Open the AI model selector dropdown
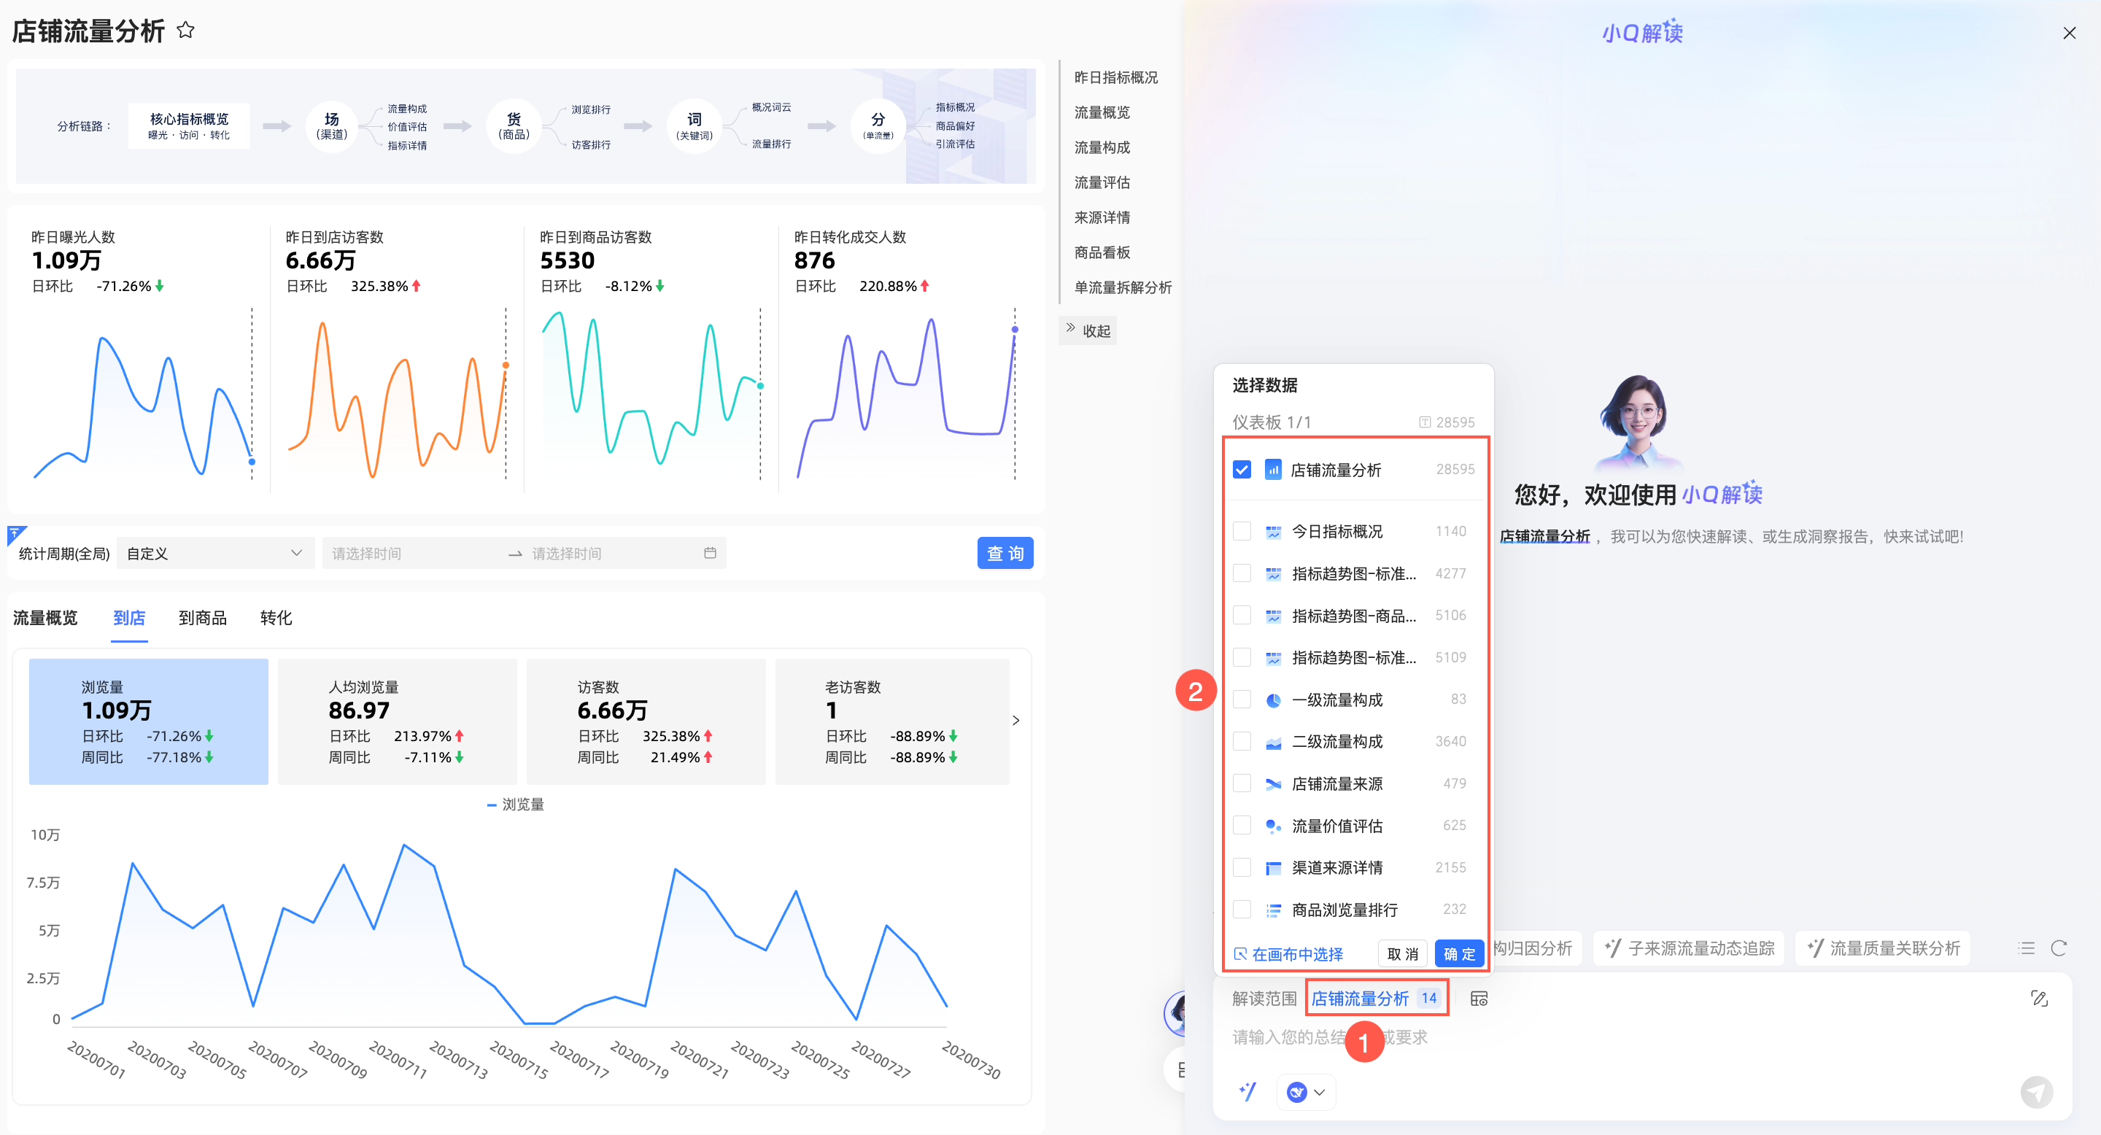The width and height of the screenshot is (2101, 1135). point(1306,1091)
